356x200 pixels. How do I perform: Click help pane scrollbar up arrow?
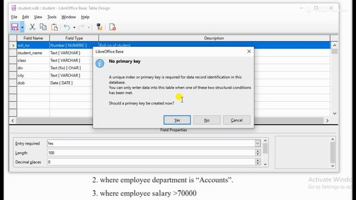(333, 139)
